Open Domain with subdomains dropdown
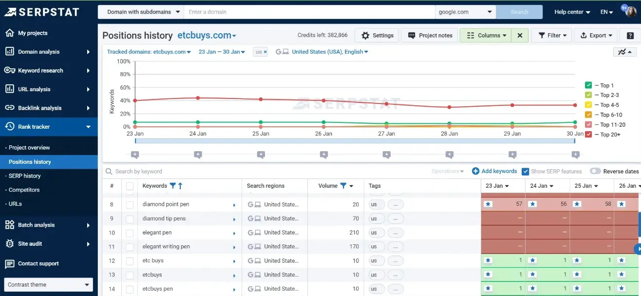641x296 pixels. coord(141,12)
